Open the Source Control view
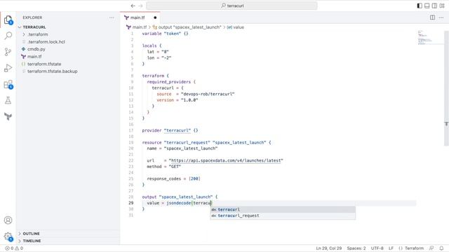This screenshot has width=449, height=252. [x=8, y=52]
